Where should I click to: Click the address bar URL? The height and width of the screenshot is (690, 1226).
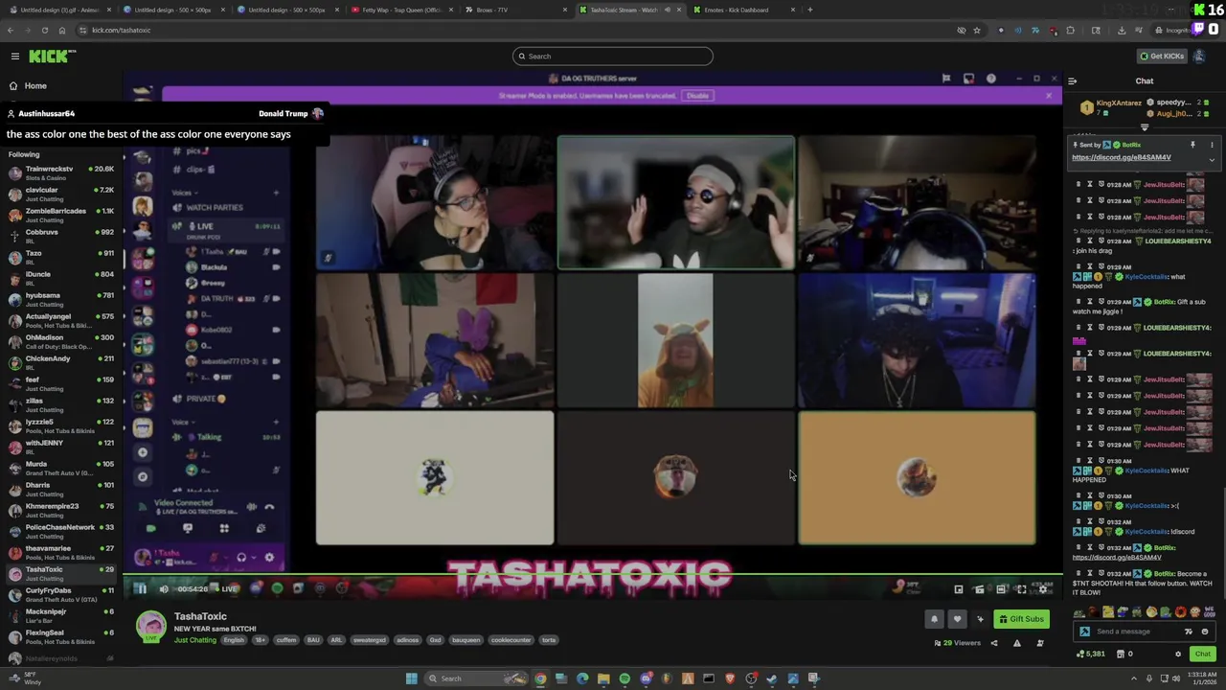(122, 30)
